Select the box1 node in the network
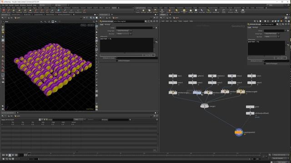The height and width of the screenshot is (163, 291). pyautogui.click(x=173, y=76)
